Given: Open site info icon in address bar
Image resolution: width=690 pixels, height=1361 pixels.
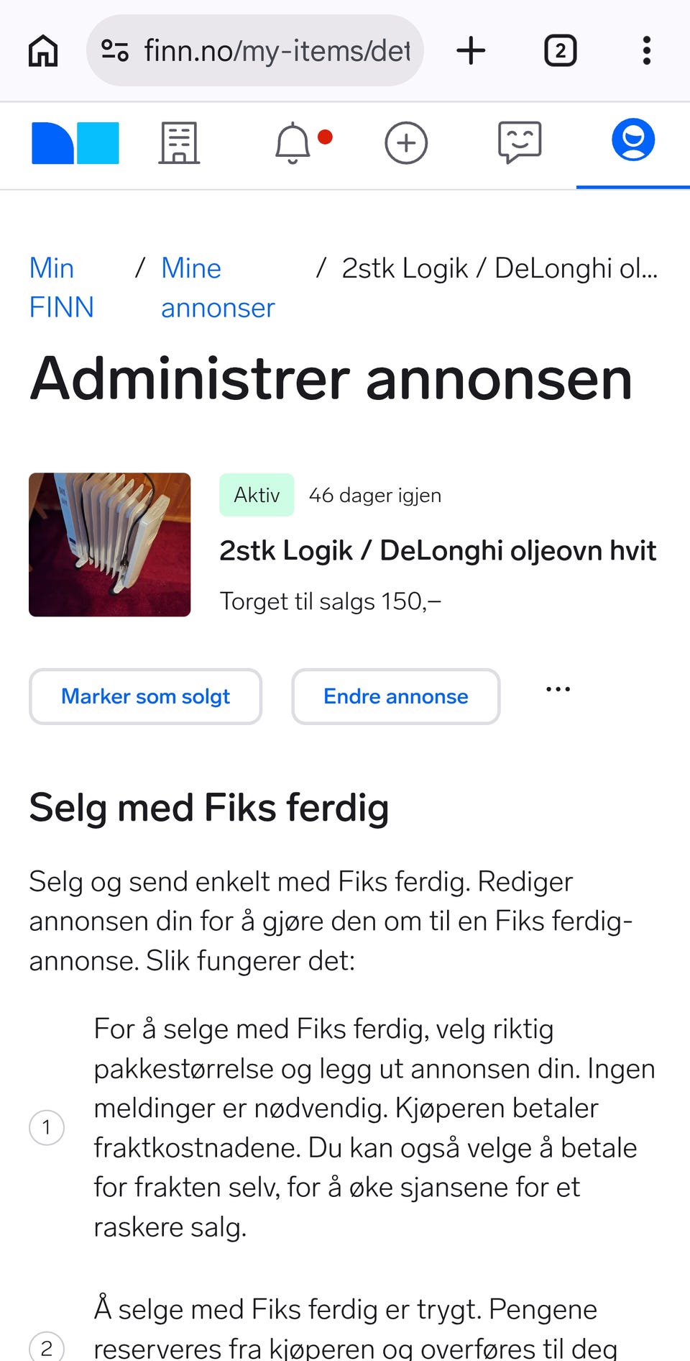Looking at the screenshot, I should [115, 50].
